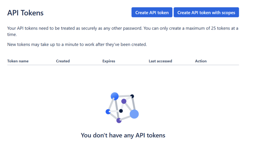Click the API Tokens page heading
Screen dimensions: 258x148
tap(26, 13)
